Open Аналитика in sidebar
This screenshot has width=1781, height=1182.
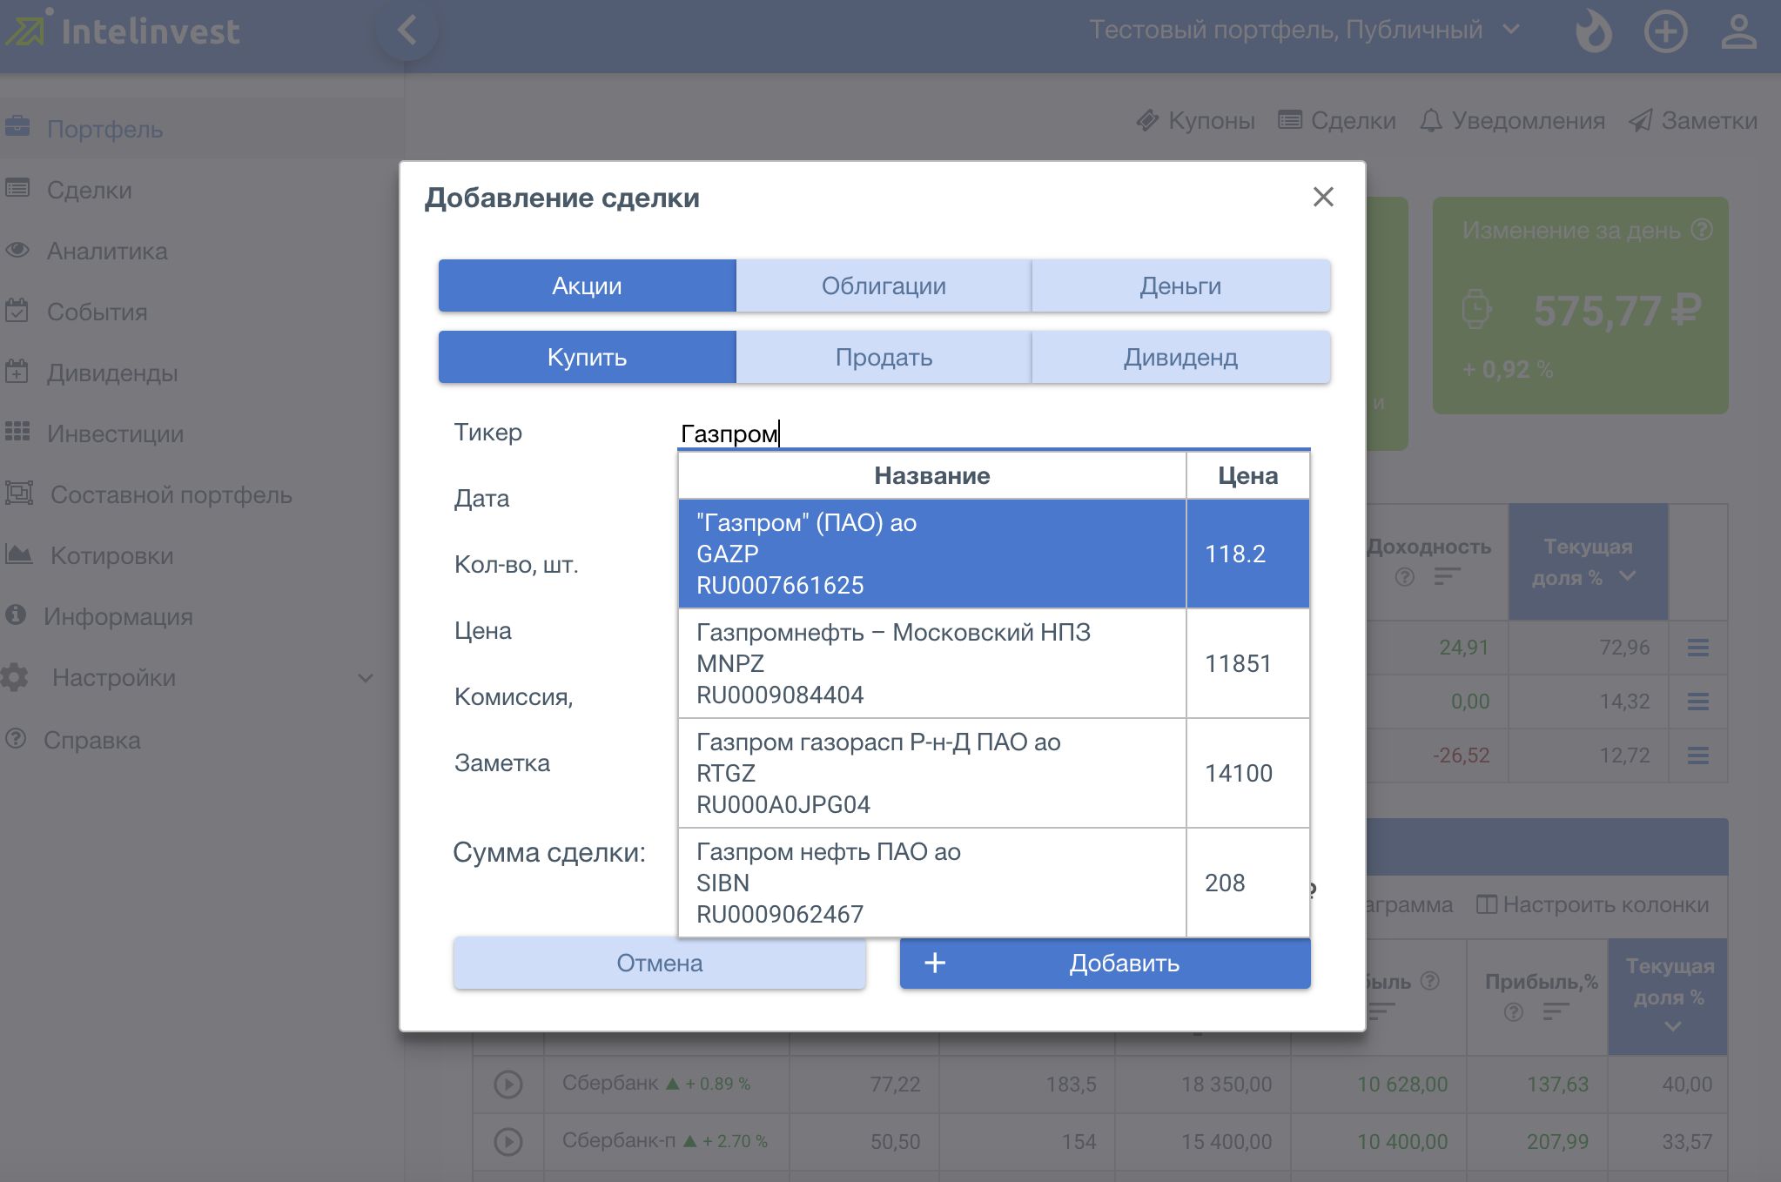tap(107, 251)
